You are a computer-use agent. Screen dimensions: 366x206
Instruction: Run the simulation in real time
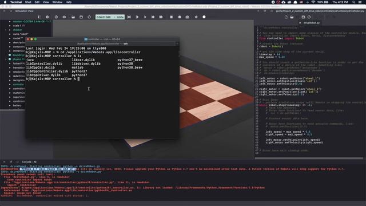[145, 17]
